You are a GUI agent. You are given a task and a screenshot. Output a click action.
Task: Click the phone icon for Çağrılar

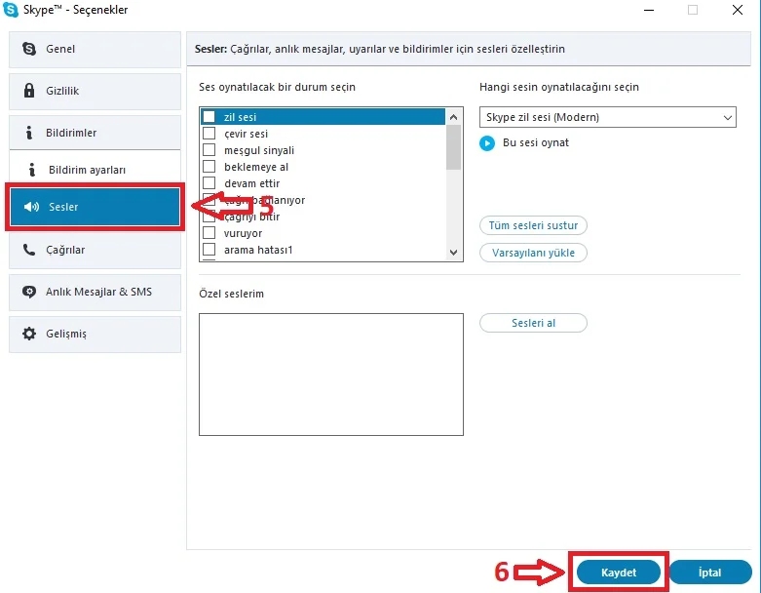28,250
